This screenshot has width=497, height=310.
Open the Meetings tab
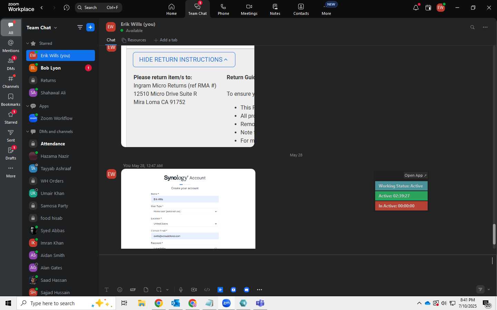tap(249, 9)
